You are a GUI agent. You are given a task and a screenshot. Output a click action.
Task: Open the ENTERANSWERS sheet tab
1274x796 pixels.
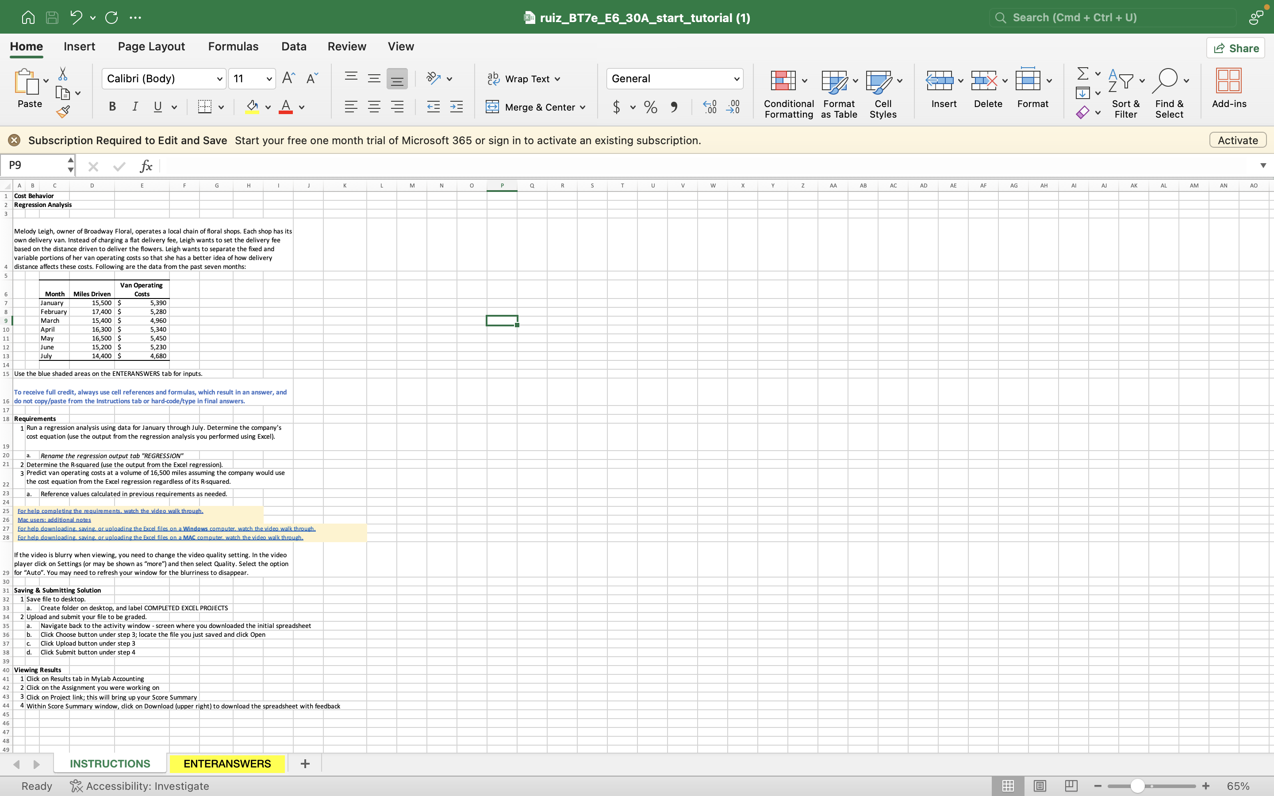click(x=227, y=763)
